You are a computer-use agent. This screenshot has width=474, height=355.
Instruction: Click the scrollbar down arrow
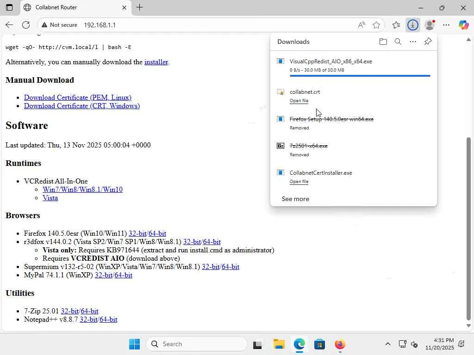pos(468,326)
